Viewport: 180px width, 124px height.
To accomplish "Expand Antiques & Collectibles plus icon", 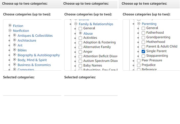I will click(14, 35).
